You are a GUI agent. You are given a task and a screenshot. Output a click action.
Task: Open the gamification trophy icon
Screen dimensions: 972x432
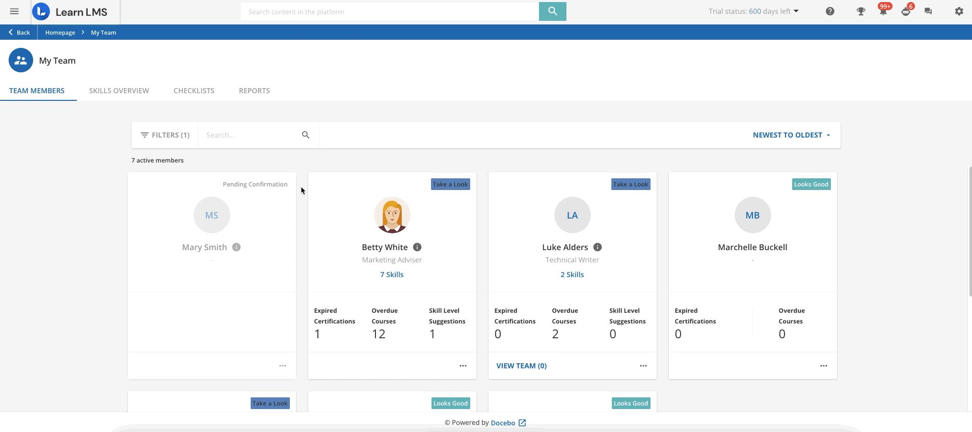(861, 11)
